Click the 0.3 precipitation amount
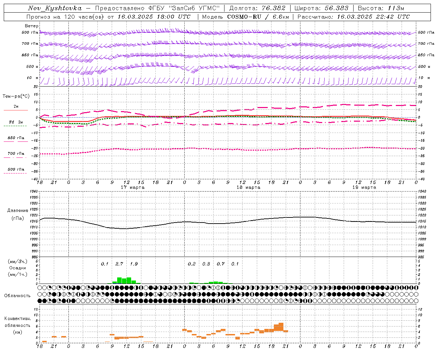Screen dimensions: 436x349 (206, 264)
